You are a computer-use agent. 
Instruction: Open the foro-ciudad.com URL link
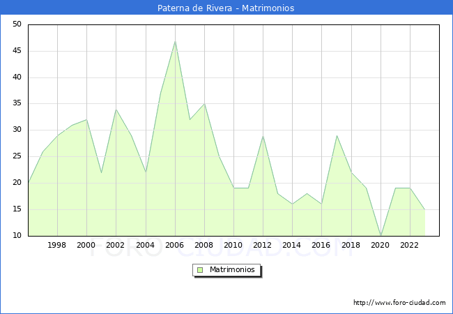399,303
